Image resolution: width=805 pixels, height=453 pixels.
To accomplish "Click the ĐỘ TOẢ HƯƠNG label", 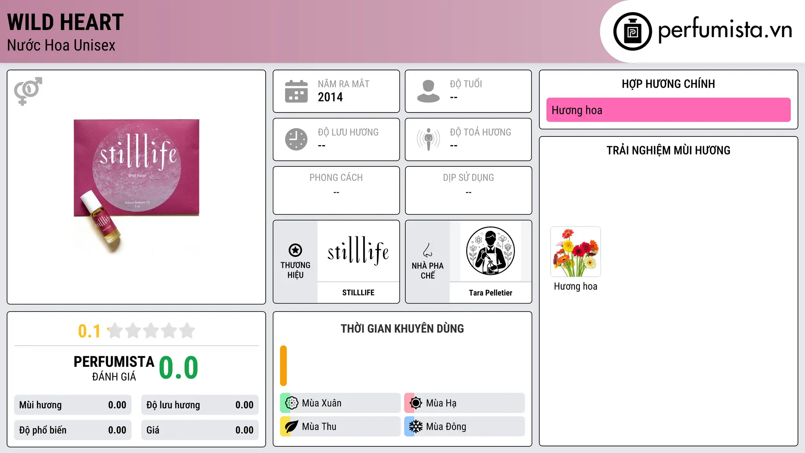I will [x=480, y=132].
